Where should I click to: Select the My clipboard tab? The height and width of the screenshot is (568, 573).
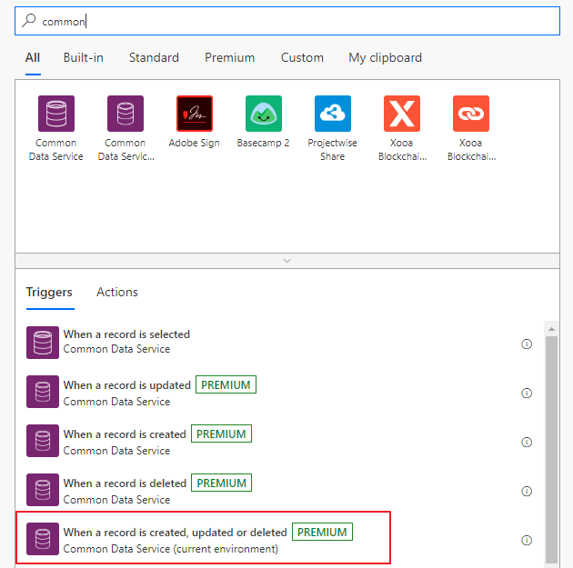click(385, 57)
